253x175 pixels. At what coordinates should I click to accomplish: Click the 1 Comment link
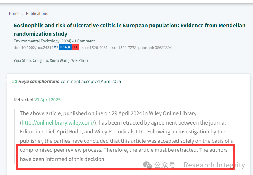click(85, 41)
